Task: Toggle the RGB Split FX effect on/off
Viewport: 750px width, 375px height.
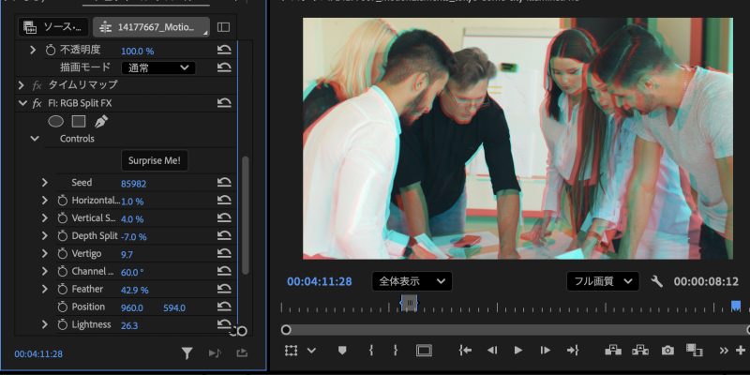Action: pyautogui.click(x=37, y=103)
